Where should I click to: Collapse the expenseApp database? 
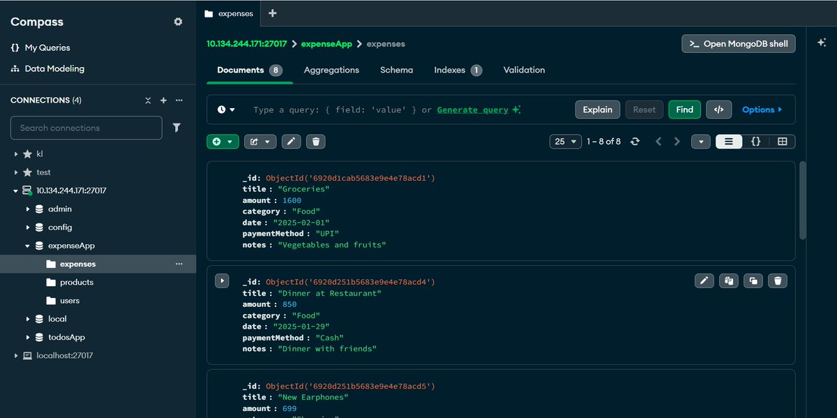[x=28, y=246]
